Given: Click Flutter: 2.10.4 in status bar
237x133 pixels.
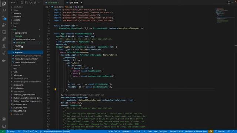Looking at the screenshot, I should (176, 132).
